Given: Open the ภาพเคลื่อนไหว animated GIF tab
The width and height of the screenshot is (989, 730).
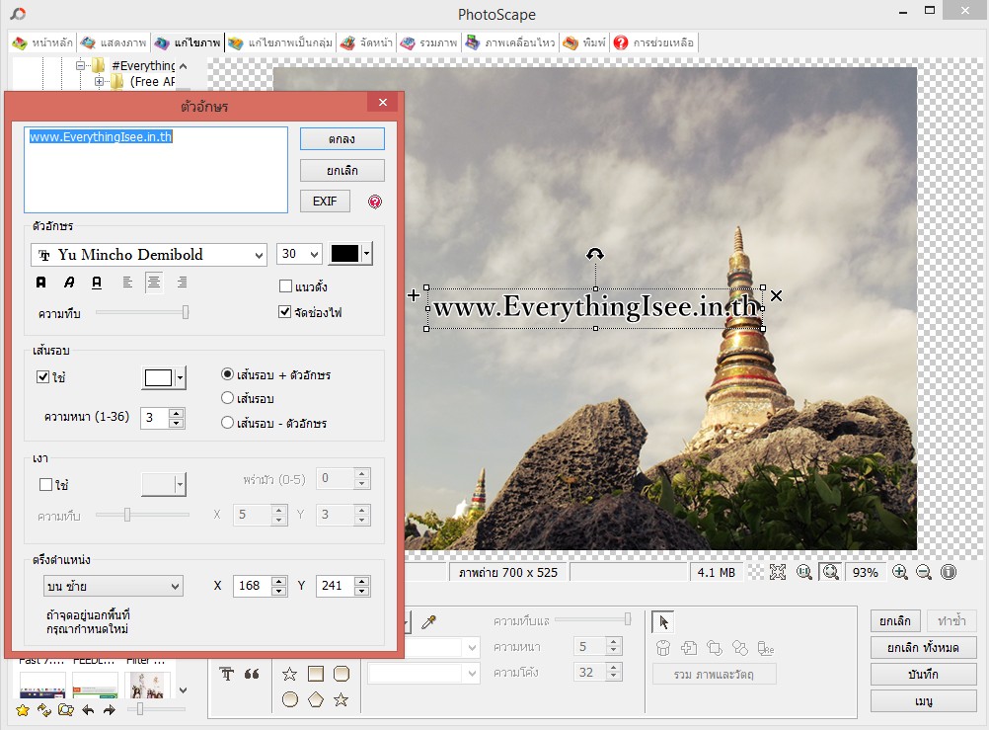Looking at the screenshot, I should pyautogui.click(x=511, y=42).
